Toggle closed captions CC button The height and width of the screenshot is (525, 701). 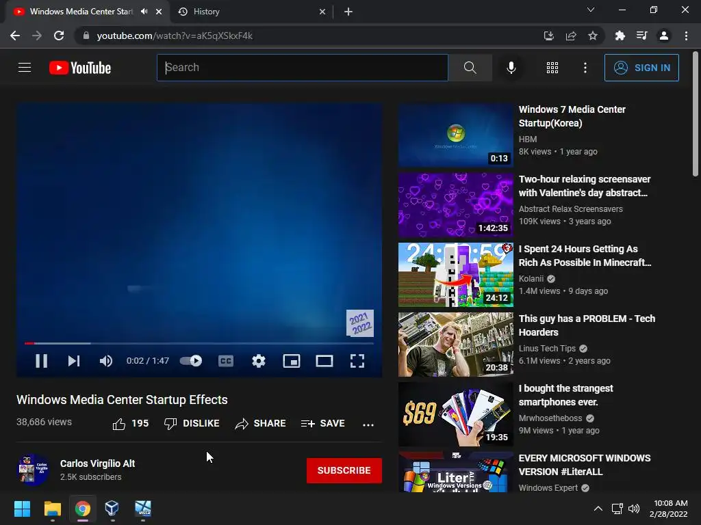(226, 361)
